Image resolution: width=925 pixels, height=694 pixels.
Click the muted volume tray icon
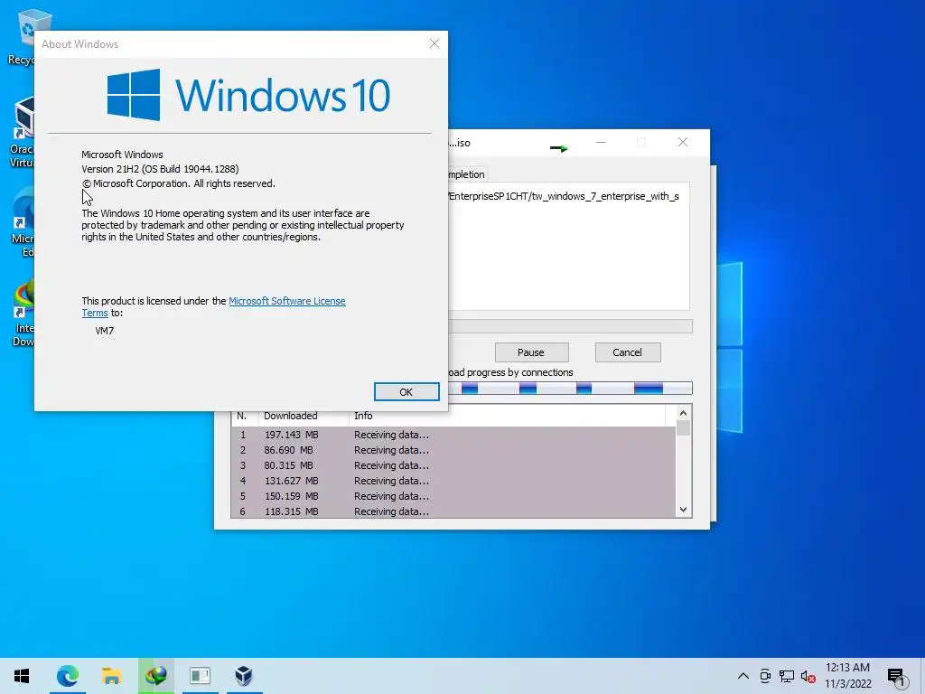tap(808, 676)
